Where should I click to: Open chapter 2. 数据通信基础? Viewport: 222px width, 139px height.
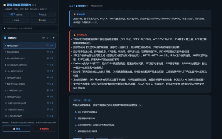pos(29,52)
